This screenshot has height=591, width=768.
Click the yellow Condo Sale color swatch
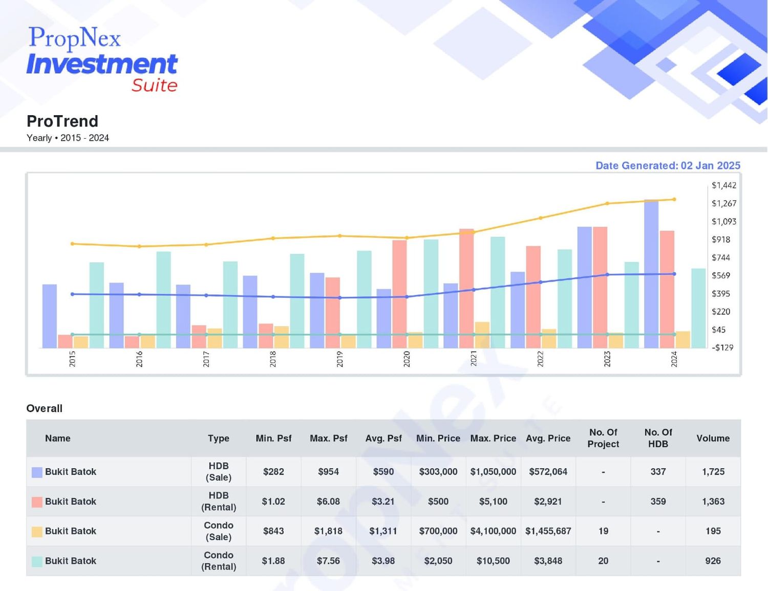37,532
